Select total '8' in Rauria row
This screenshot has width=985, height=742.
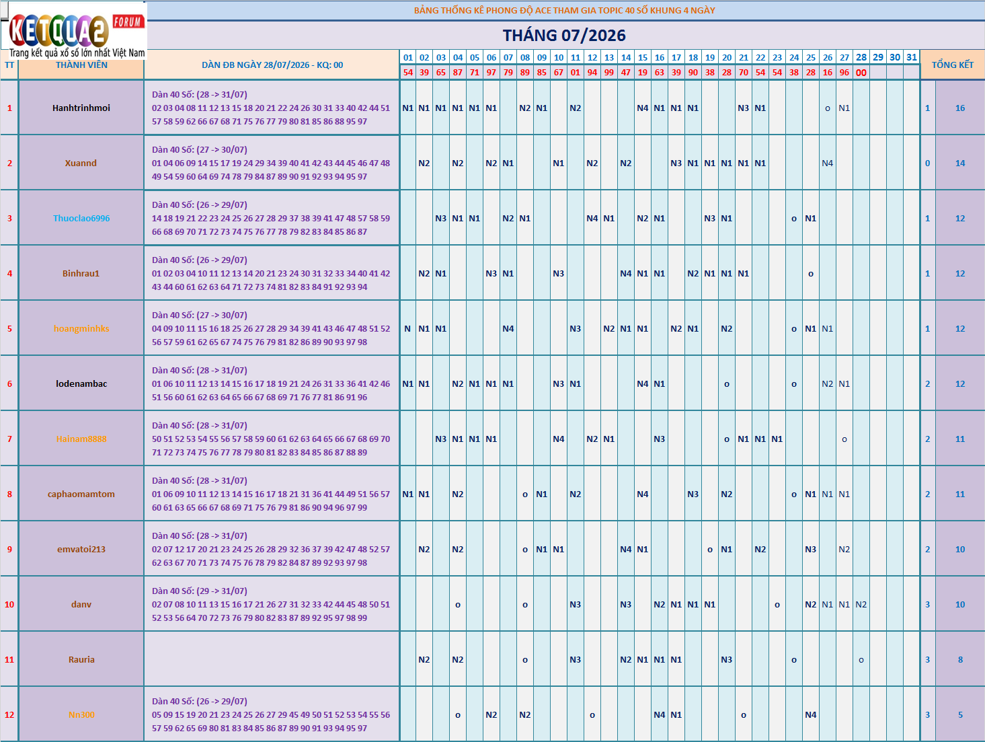pos(960,659)
